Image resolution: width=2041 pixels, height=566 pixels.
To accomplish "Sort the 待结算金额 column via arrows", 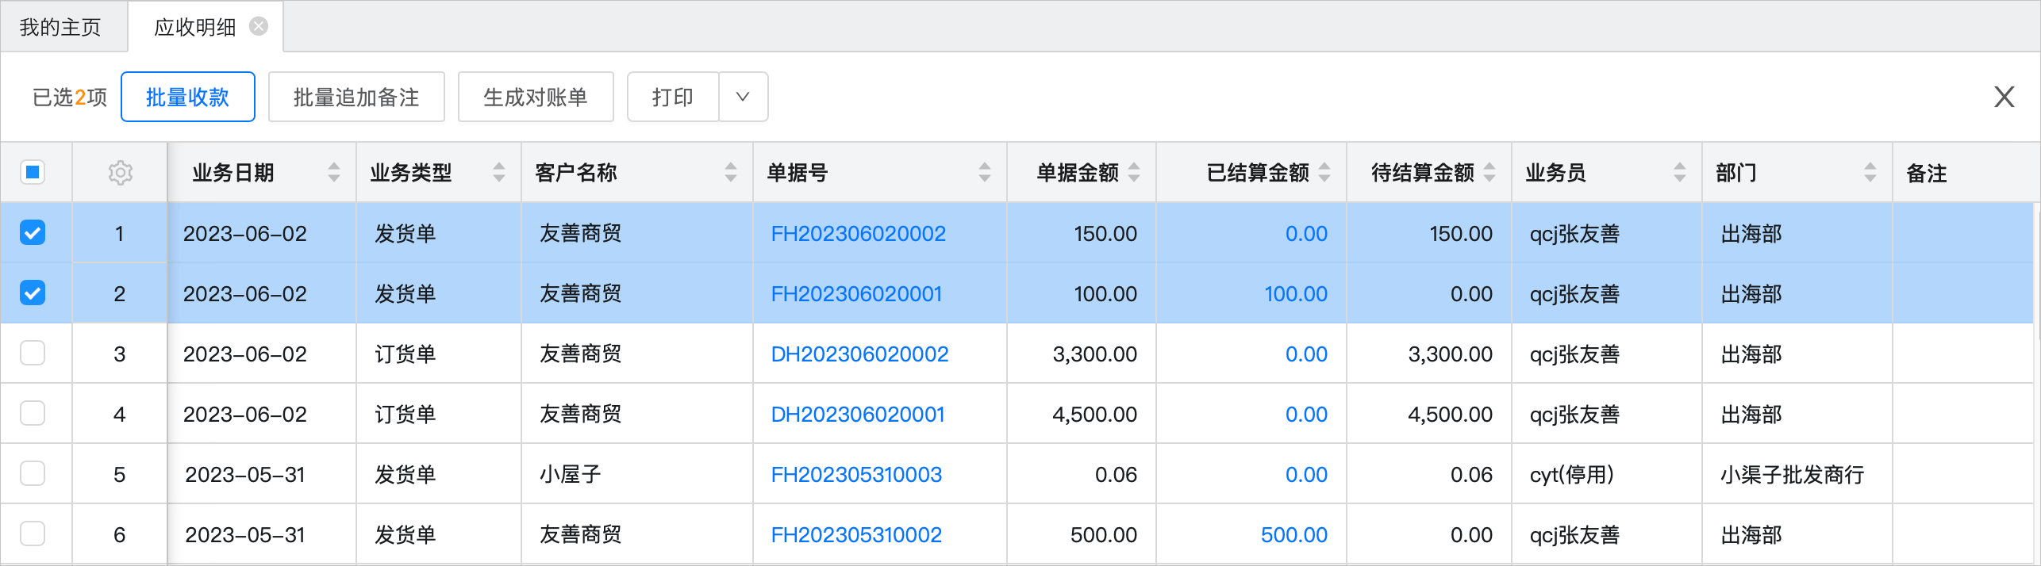I will point(1489,173).
